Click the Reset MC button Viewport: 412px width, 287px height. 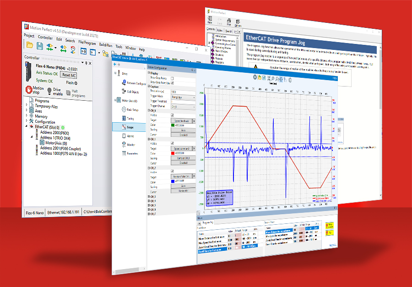[69, 75]
